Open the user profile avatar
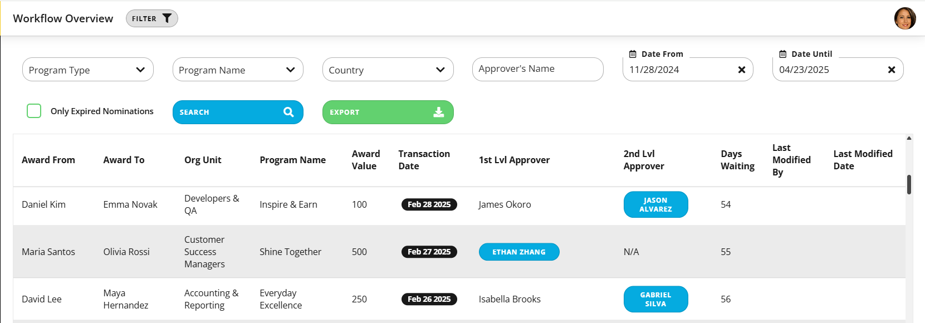Image resolution: width=925 pixels, height=323 pixels. 905,18
